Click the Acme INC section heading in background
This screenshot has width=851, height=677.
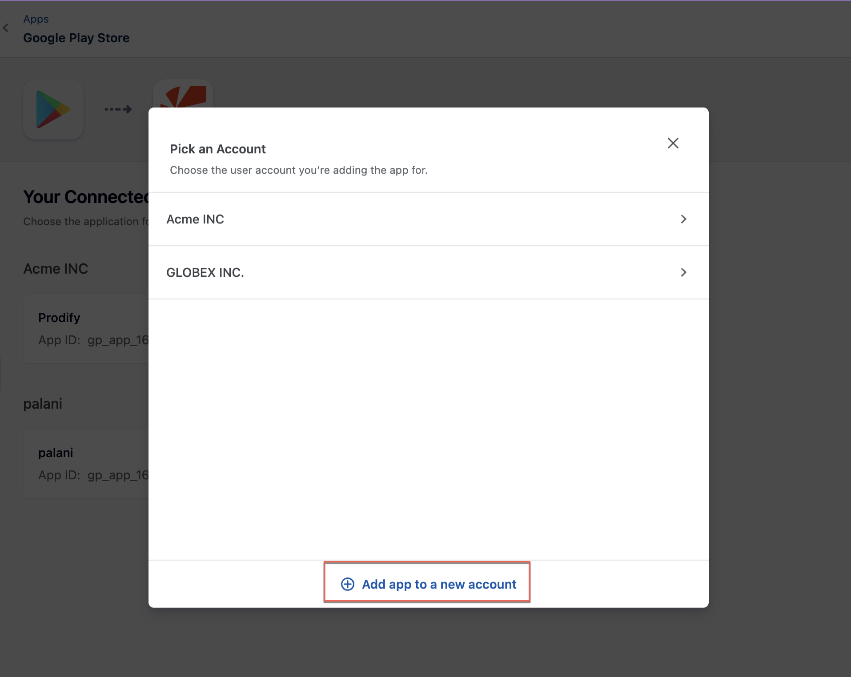point(56,269)
